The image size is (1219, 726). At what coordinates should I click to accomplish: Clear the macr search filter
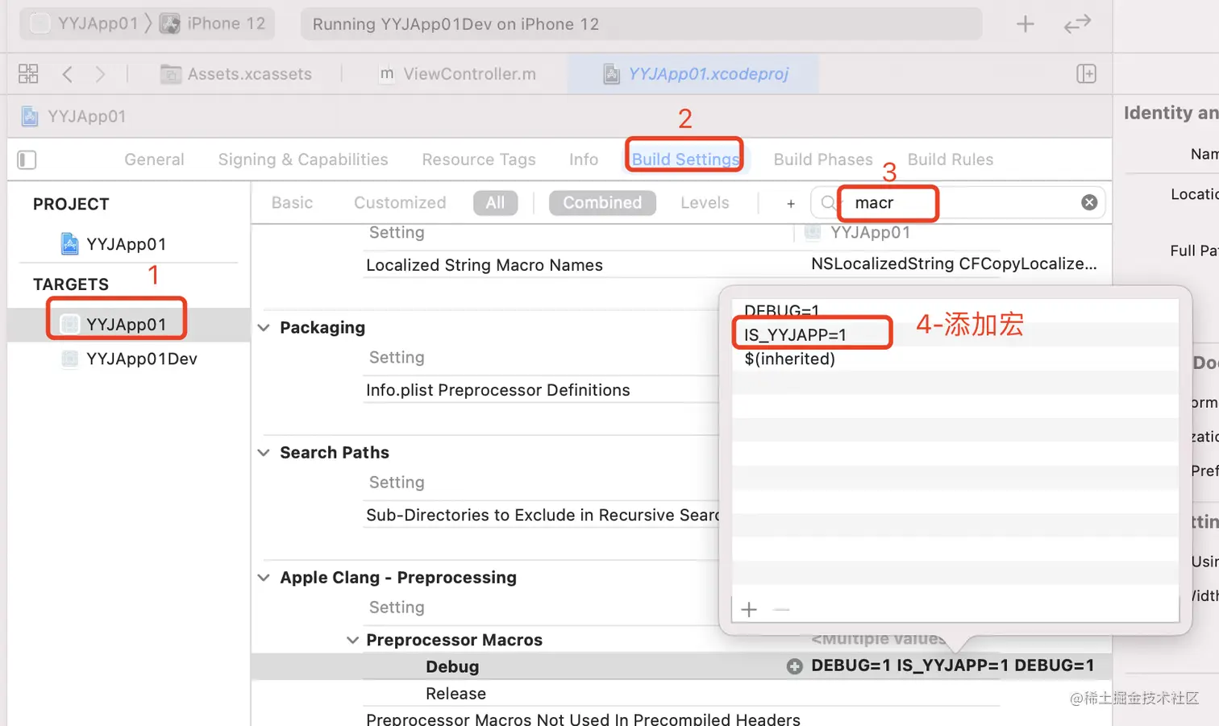click(1089, 202)
